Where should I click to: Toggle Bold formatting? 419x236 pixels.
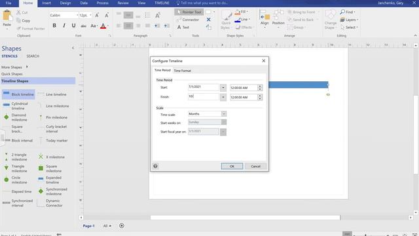[x=54, y=26]
